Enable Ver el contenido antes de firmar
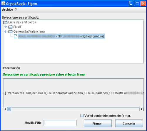 [82, 116]
